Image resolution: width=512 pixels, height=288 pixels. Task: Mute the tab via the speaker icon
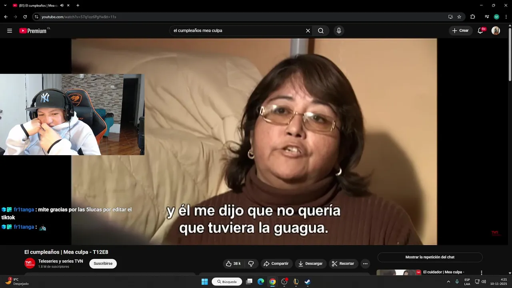62,6
